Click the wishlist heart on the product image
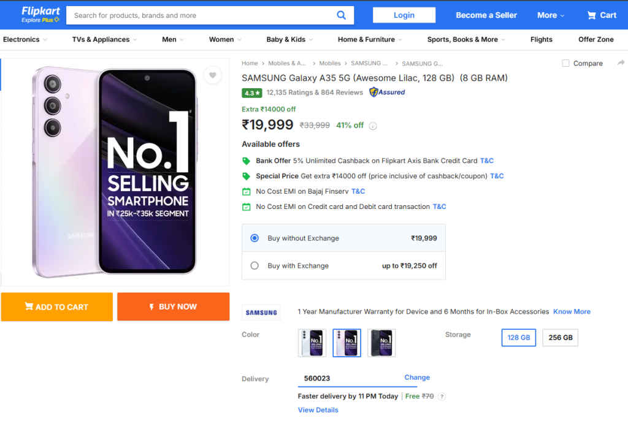Screen dimensions: 628x421 pyautogui.click(x=212, y=75)
